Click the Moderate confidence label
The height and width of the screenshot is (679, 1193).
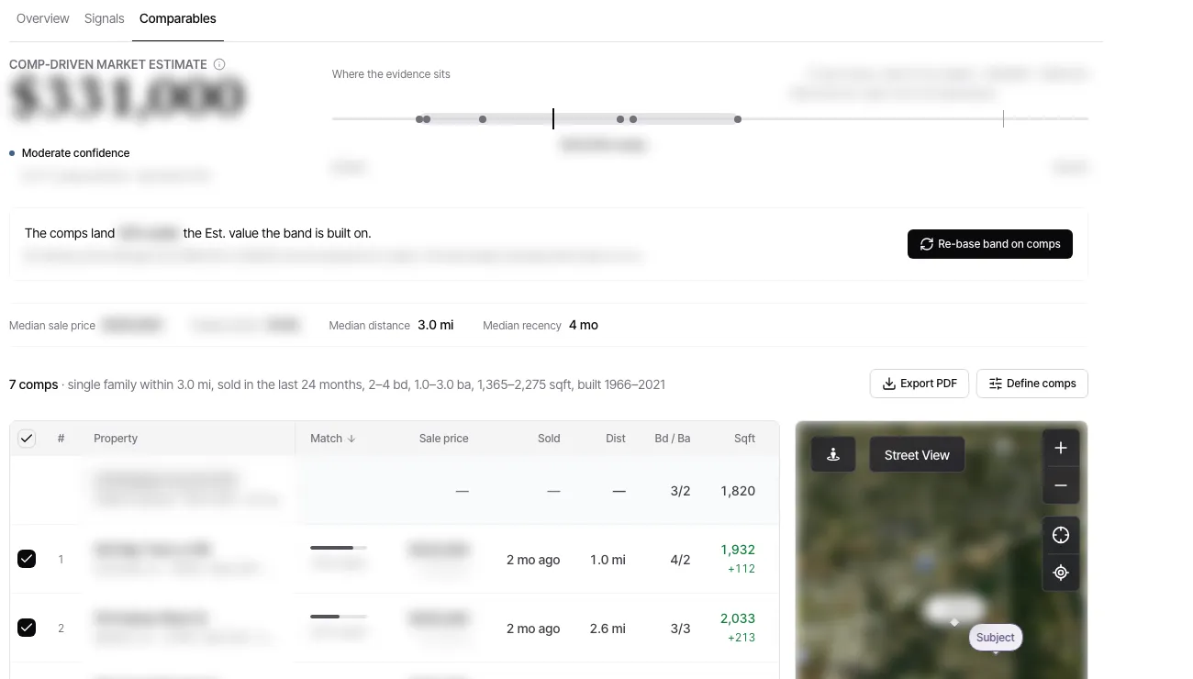[75, 153]
